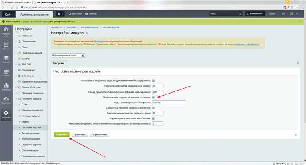306x165 pixels.
Task: Add page to favorites with star icon
Action: 87,33
